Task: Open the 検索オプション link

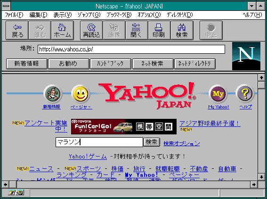Action: [181, 143]
